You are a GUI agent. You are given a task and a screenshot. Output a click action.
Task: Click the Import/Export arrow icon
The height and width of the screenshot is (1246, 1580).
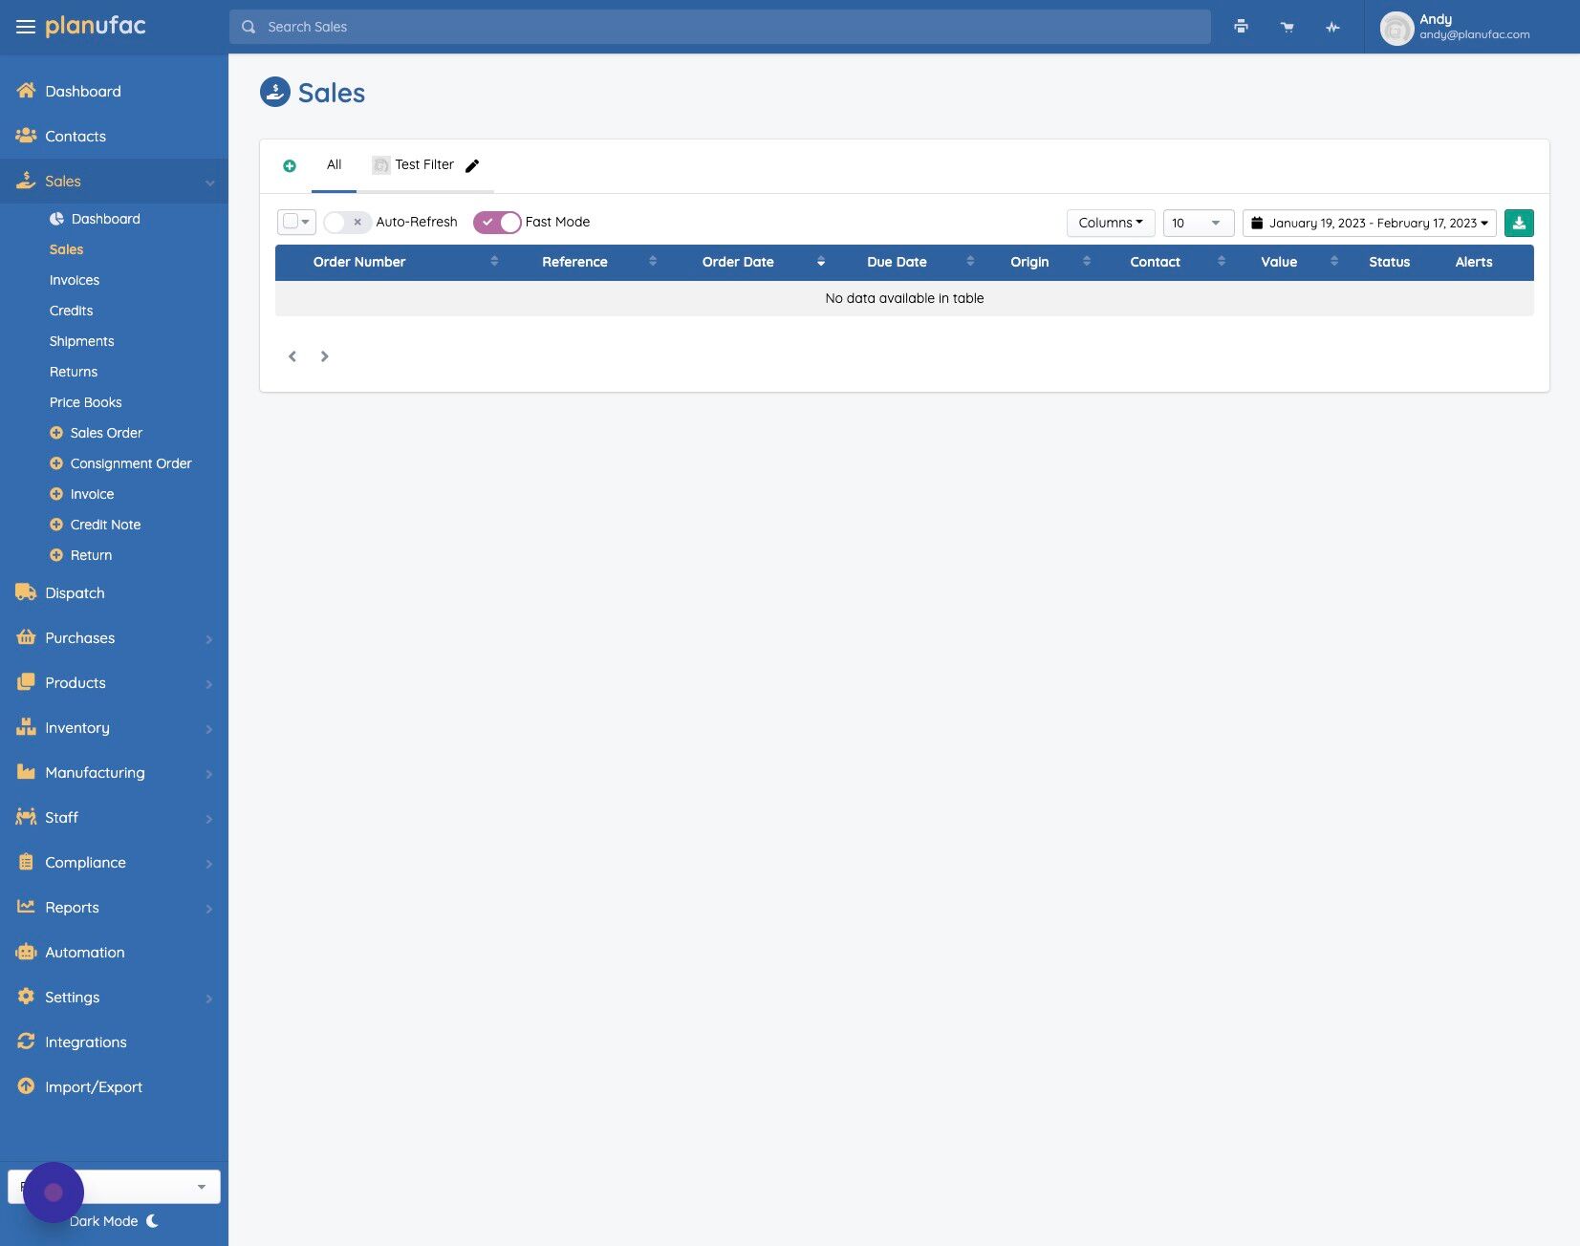(26, 1086)
